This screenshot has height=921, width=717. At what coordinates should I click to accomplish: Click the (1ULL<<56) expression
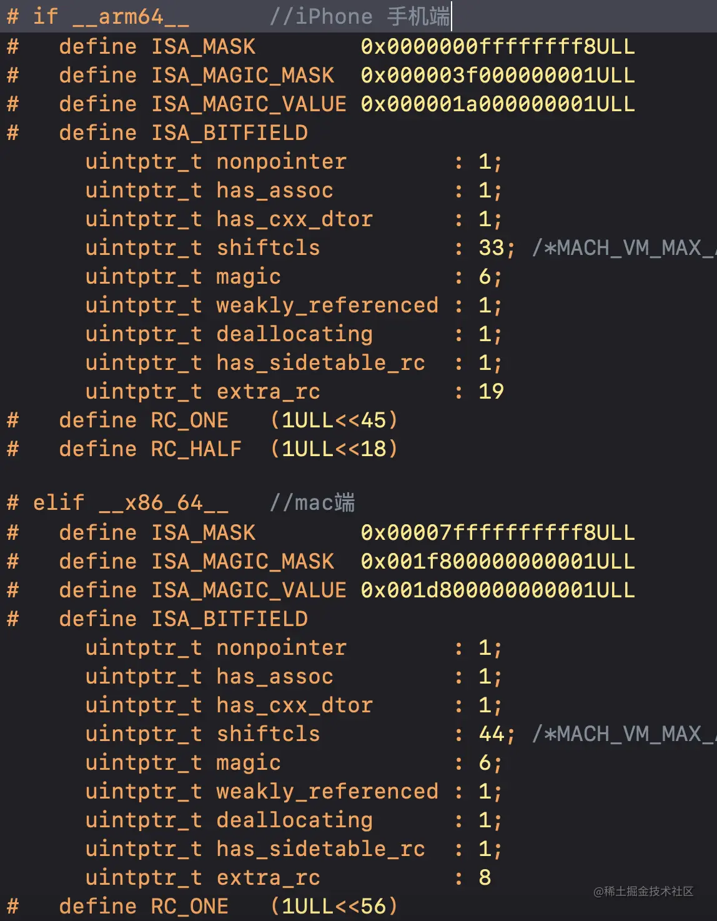tap(334, 906)
